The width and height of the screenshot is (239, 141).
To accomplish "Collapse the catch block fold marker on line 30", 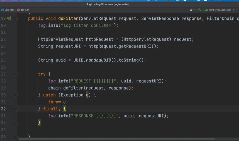I will coord(16,95).
